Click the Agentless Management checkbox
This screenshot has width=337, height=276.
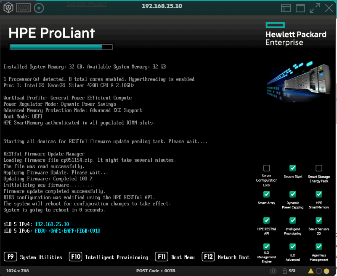point(319,247)
